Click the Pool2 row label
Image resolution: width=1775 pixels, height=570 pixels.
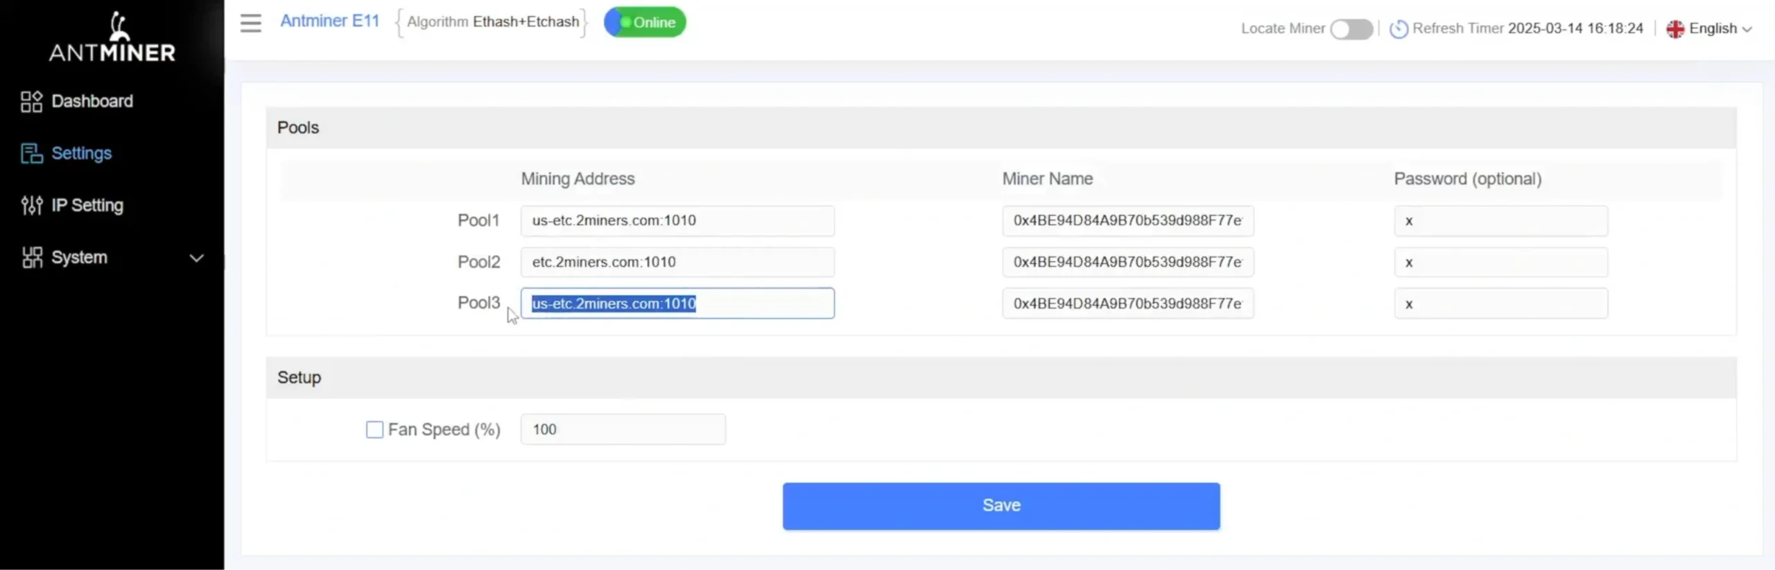click(478, 262)
